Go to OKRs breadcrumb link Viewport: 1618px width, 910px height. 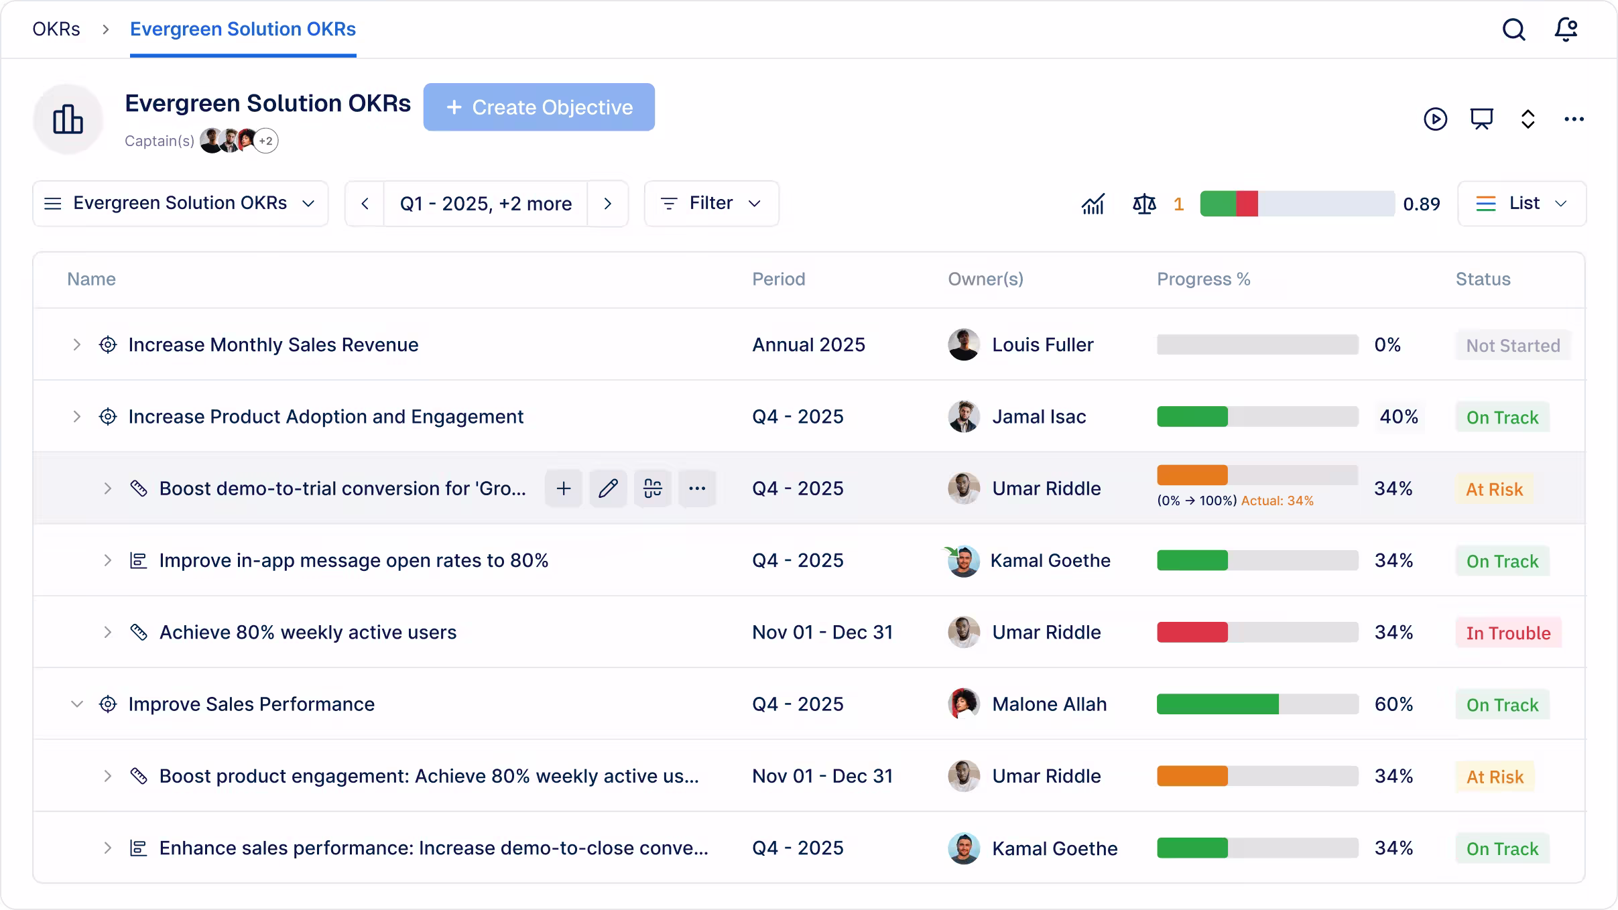click(56, 29)
